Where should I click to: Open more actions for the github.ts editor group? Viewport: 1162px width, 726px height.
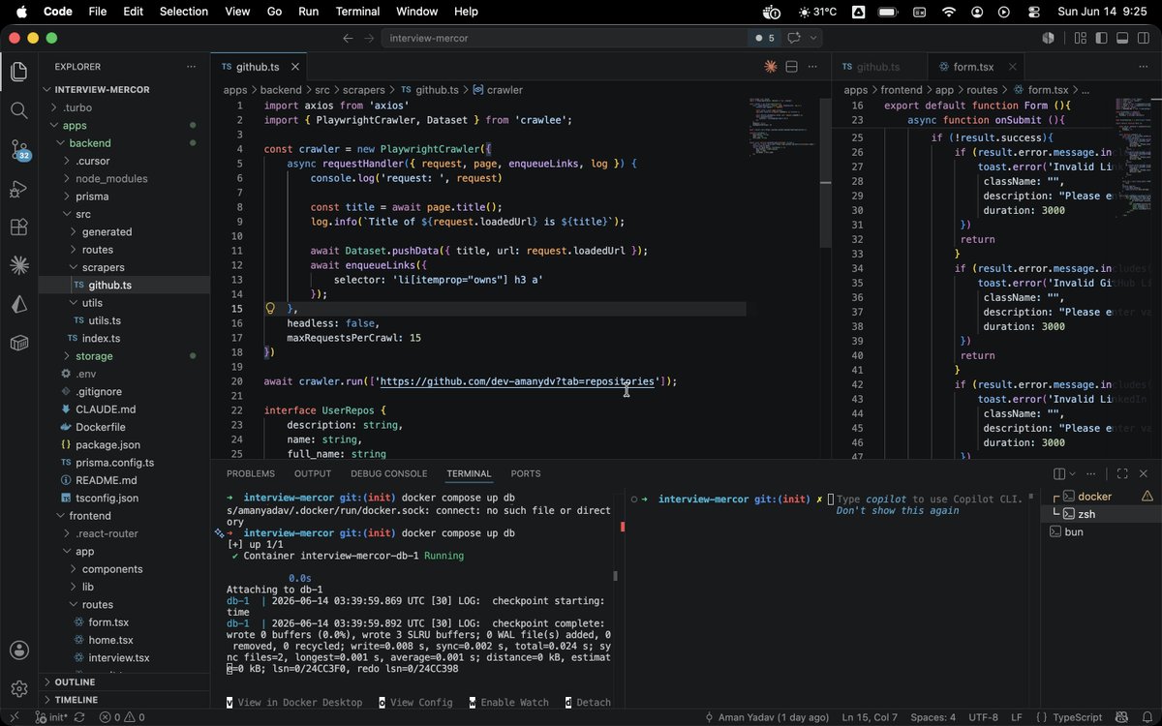tap(813, 67)
